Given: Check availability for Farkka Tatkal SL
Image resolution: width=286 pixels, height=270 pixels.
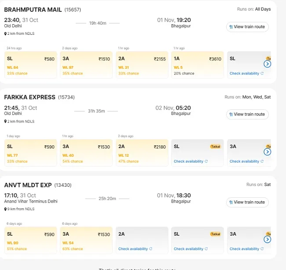Looking at the screenshot, I should (188, 161).
